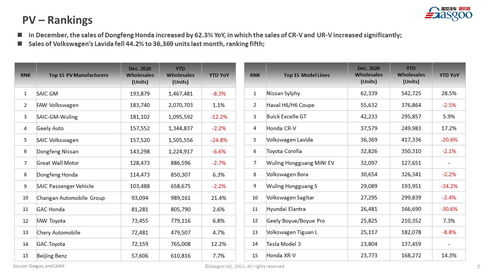The width and height of the screenshot is (488, 274).
Task: Click 'Wuling Hongguang MiNi EV' cell
Action: coord(307,163)
